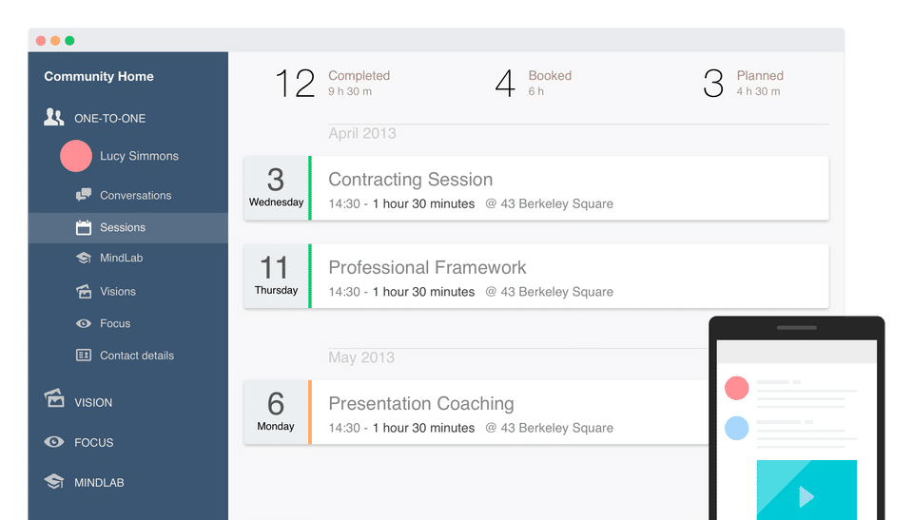The height and width of the screenshot is (520, 913).
Task: Show the 4 Booked sessions
Action: pos(534,84)
